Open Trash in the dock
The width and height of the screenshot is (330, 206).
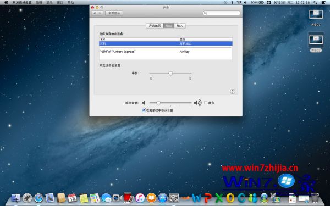click(315, 198)
